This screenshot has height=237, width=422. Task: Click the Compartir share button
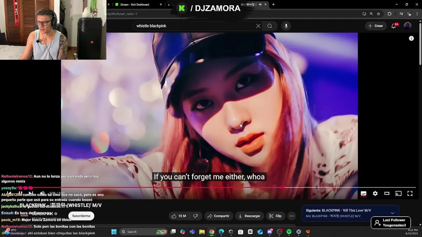(x=218, y=216)
